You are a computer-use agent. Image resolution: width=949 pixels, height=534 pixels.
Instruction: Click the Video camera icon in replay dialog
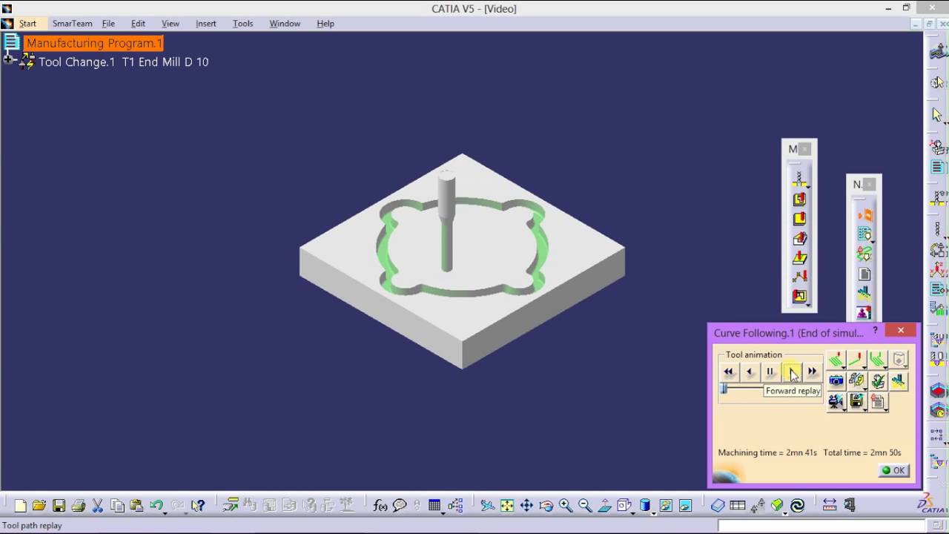point(836,401)
